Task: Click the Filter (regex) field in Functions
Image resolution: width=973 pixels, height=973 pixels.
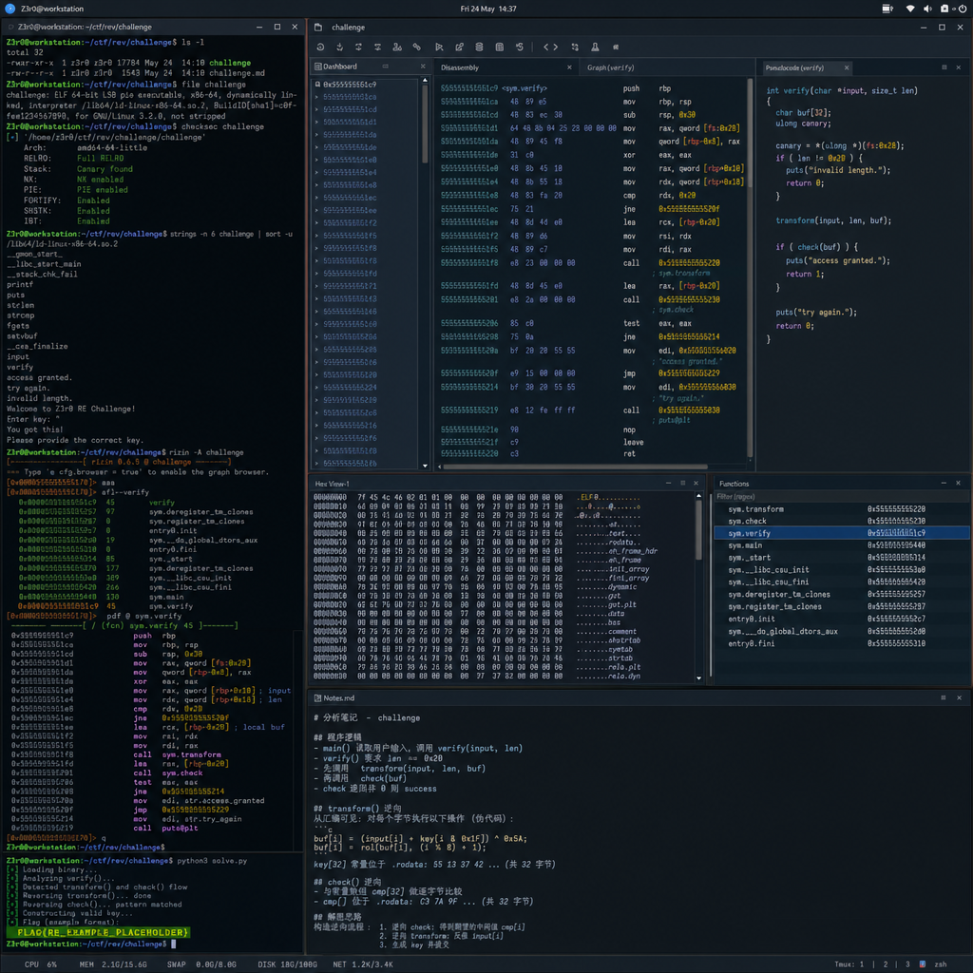Action: point(841,496)
